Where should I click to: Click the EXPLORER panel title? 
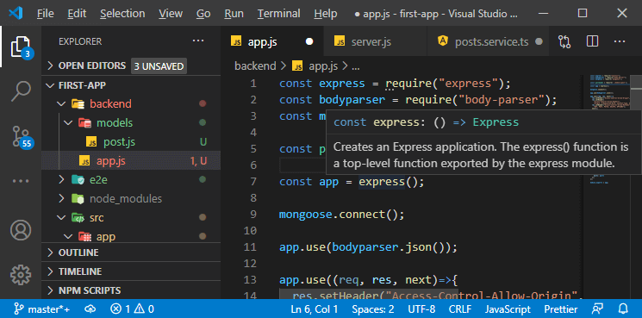click(x=80, y=41)
